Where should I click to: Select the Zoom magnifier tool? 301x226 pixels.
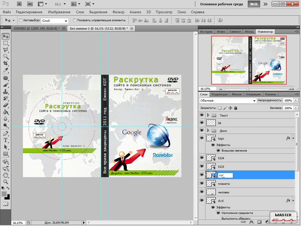[6, 182]
